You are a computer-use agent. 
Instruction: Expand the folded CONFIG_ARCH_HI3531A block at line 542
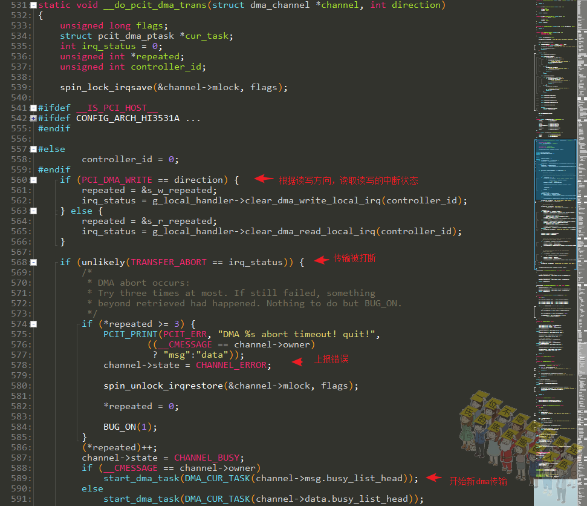pyautogui.click(x=33, y=118)
